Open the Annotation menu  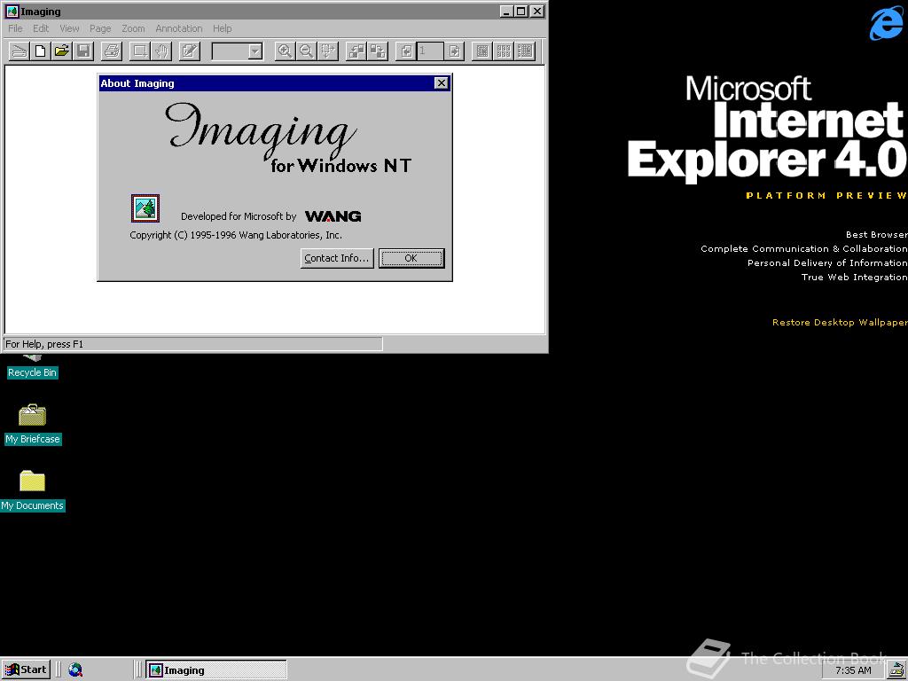coord(179,28)
